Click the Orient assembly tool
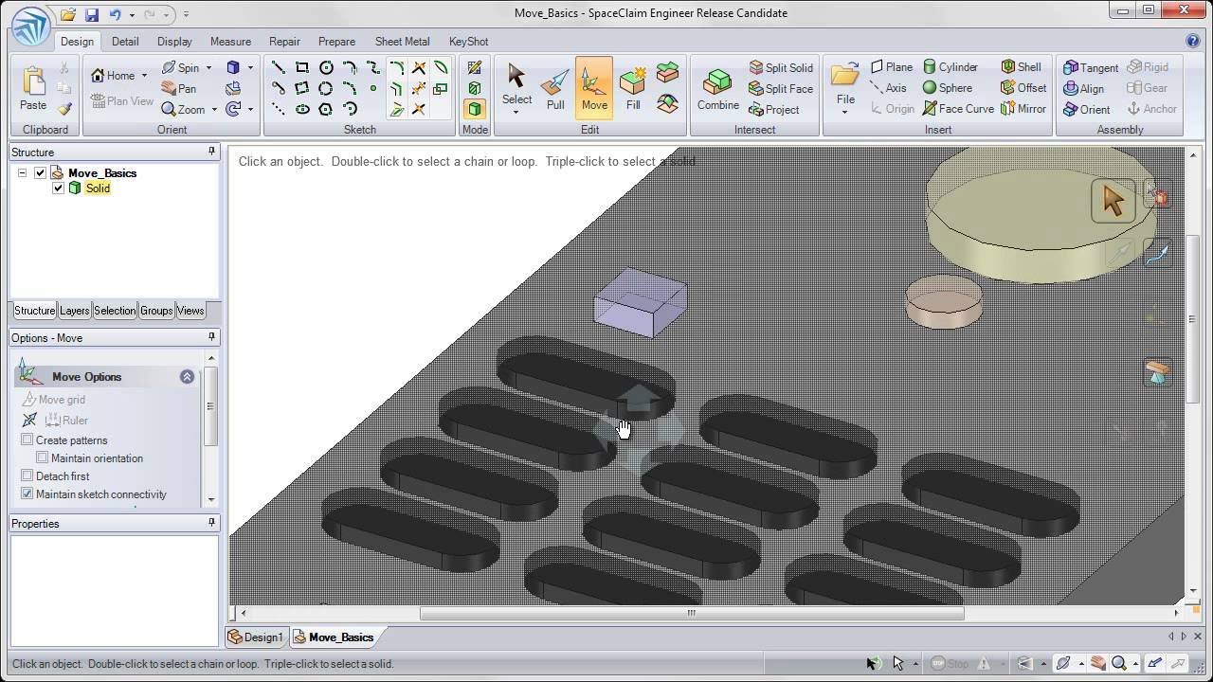This screenshot has width=1213, height=682. 1086,109
